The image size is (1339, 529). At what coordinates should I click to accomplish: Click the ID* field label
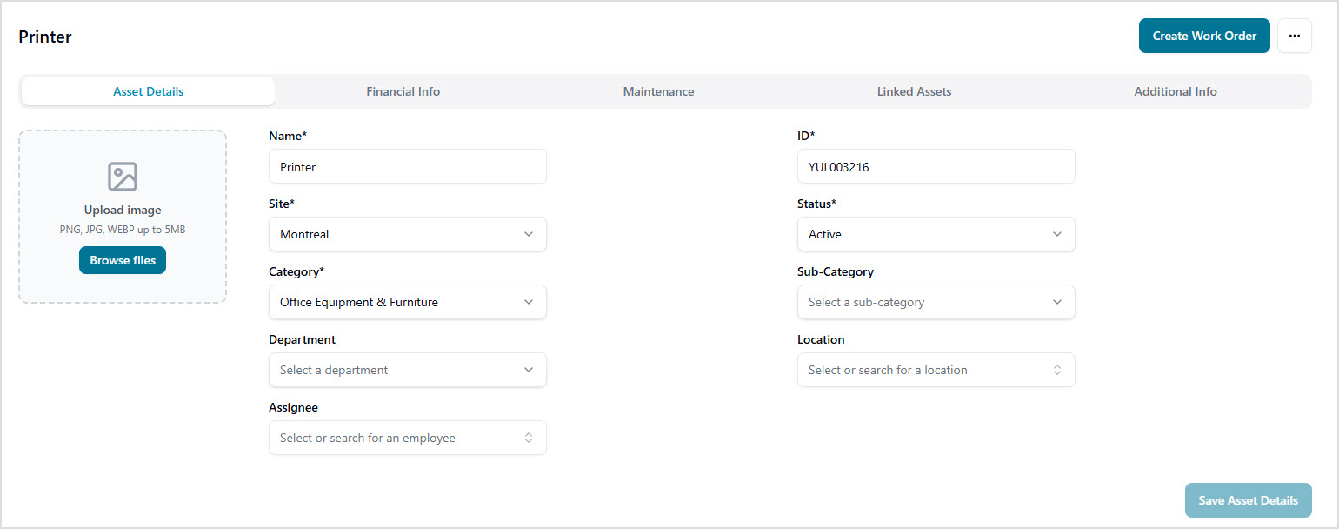[x=806, y=136]
